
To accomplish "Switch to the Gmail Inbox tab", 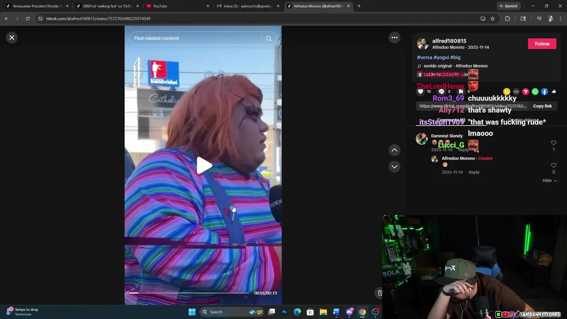I will [248, 6].
